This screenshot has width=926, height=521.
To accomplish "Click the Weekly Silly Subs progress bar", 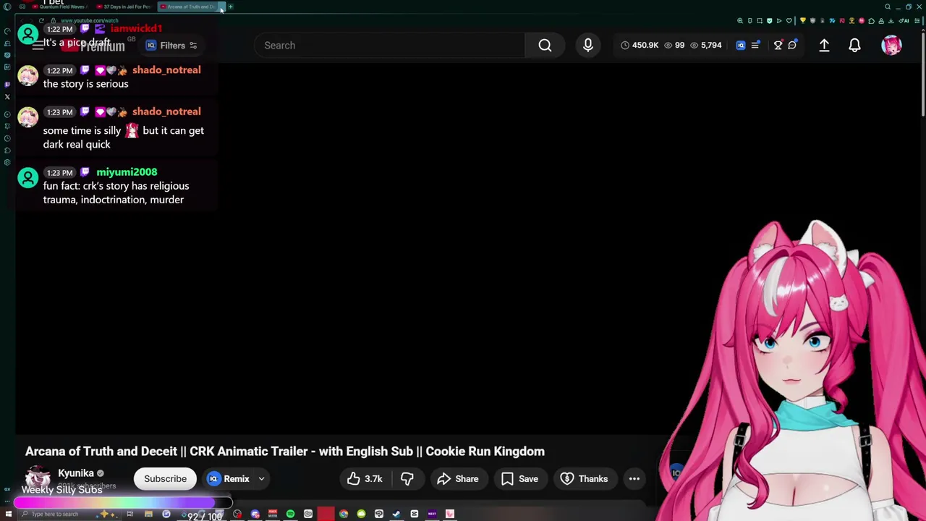I will click(123, 502).
